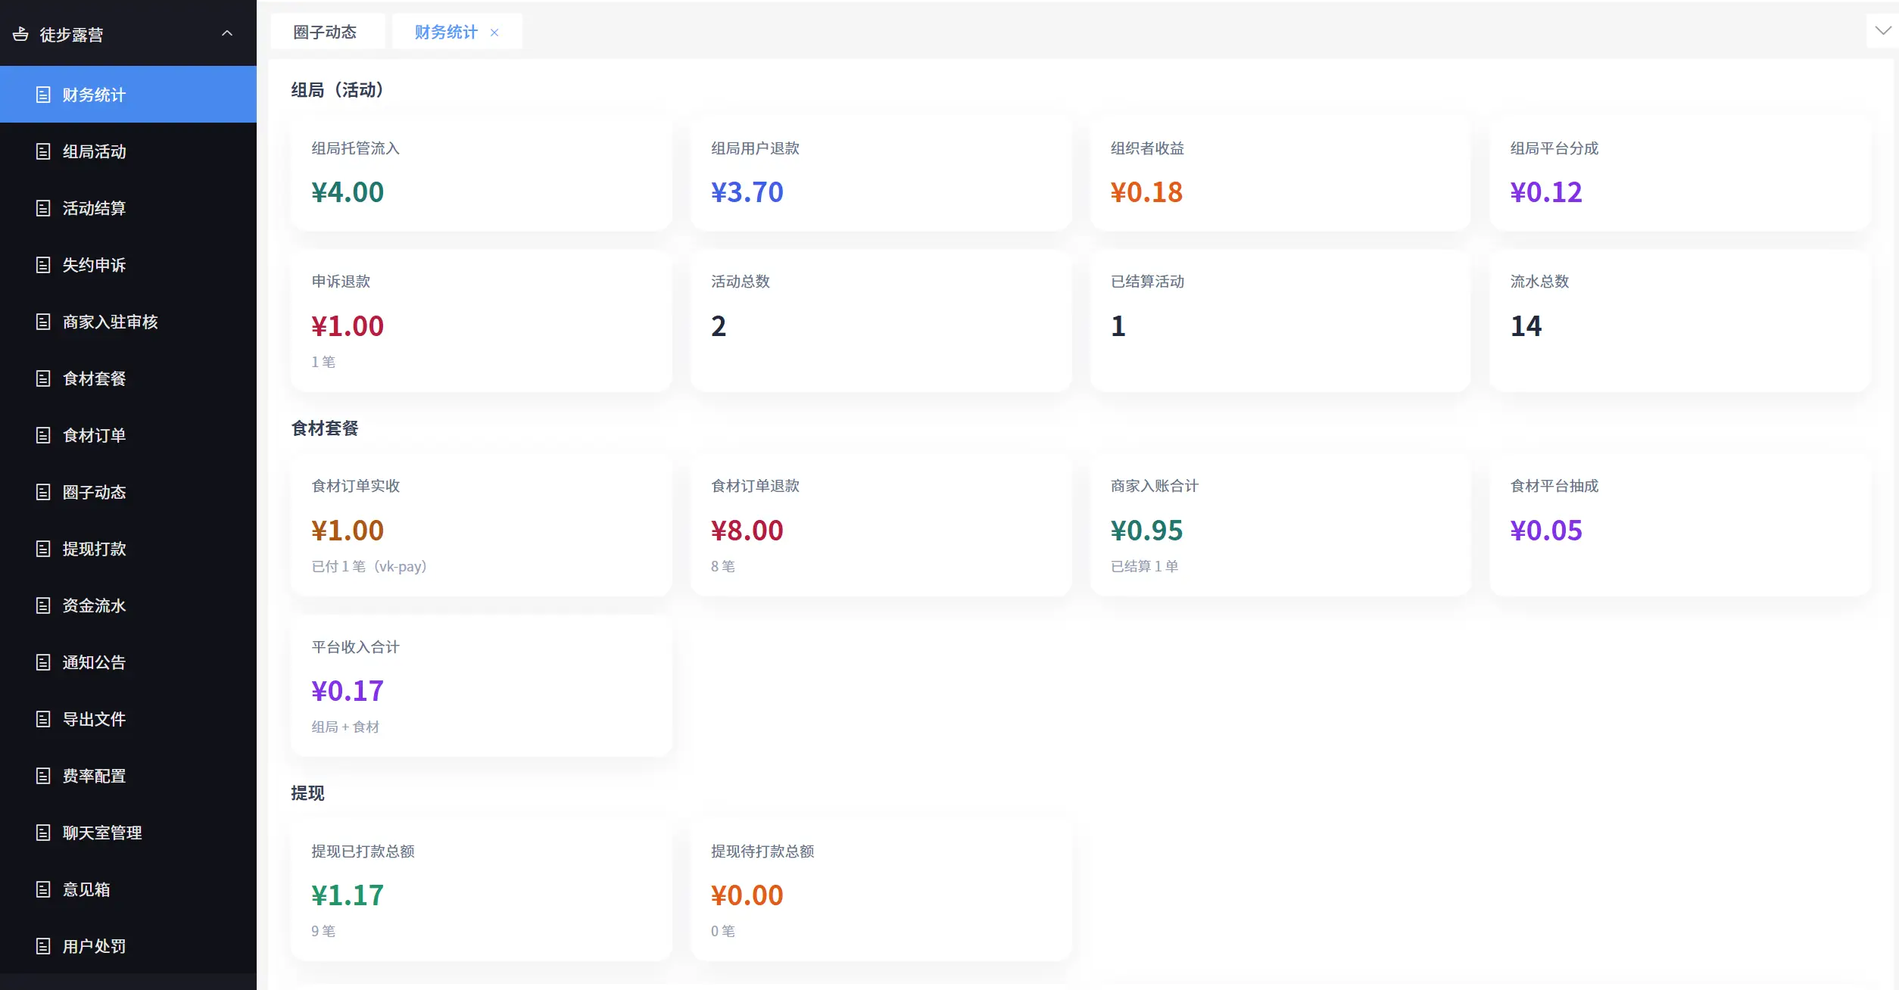Screen dimensions: 1899x990
Task: Open 费率配置 settings page
Action: click(x=128, y=776)
